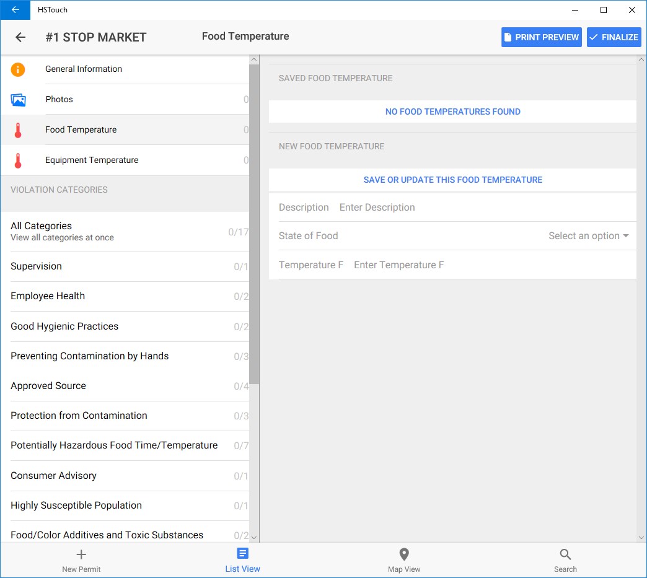Open Protection from Contamination category

point(125,416)
